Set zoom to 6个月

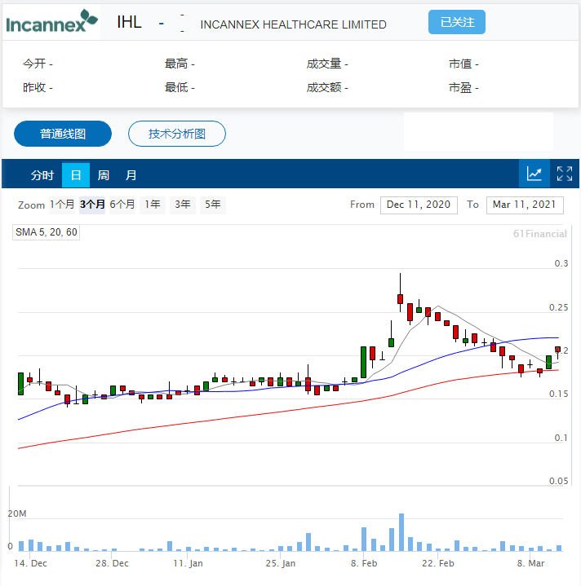pos(122,205)
